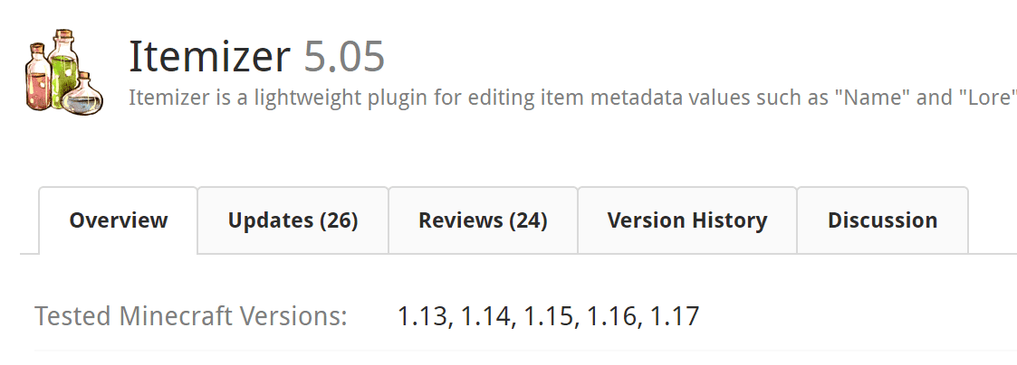Click version 1.14 in the tested list
This screenshot has width=1017, height=365.
[x=486, y=317]
